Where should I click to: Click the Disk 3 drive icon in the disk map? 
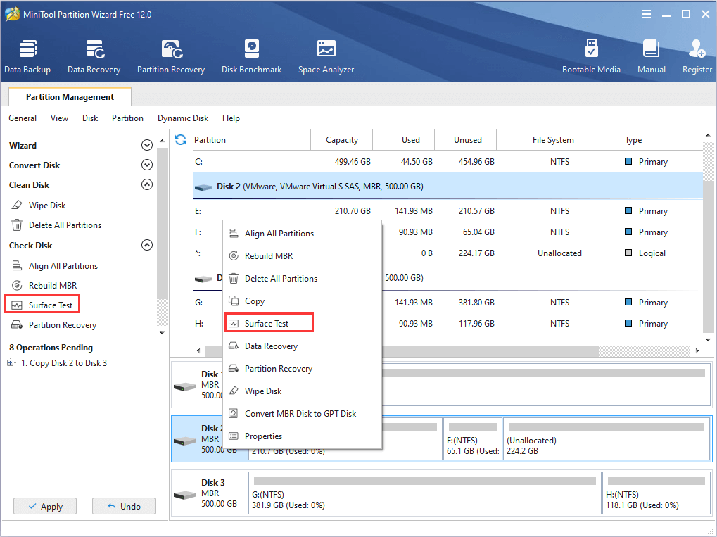tap(185, 495)
